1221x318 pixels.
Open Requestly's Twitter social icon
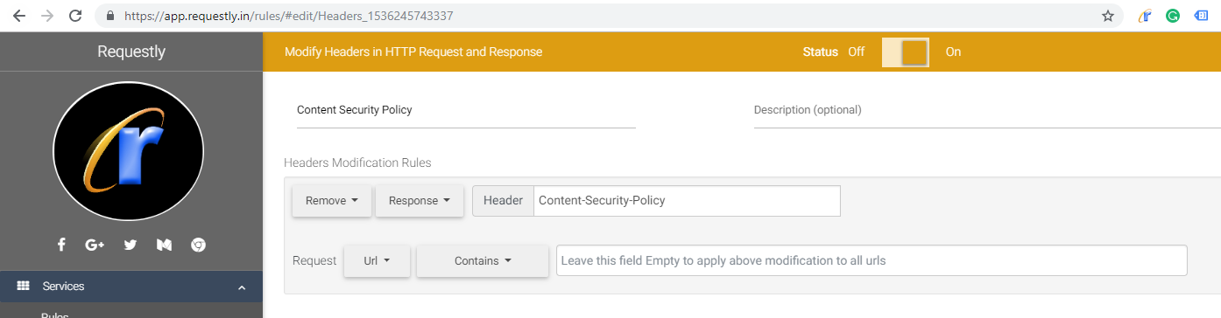pos(131,245)
